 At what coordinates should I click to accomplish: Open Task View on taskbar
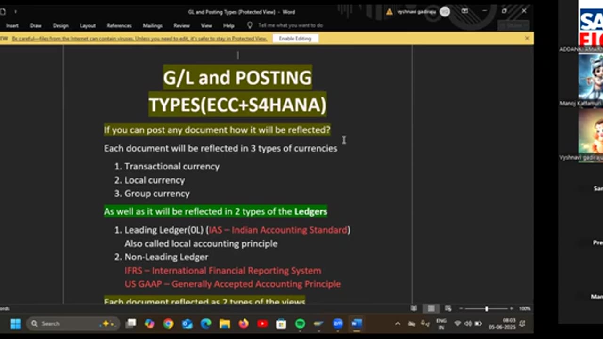(x=131, y=323)
